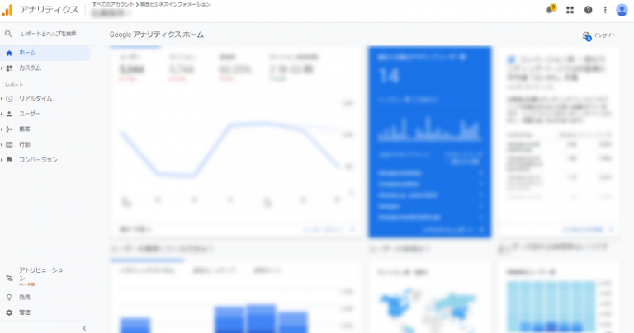634x333 pixels.
Task: Expand the カスタム section arrow
Action: (x=2, y=68)
